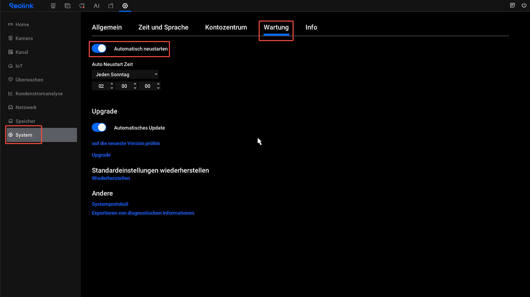The image size is (530, 297).
Task: Select the Wartung tab
Action: click(x=276, y=27)
